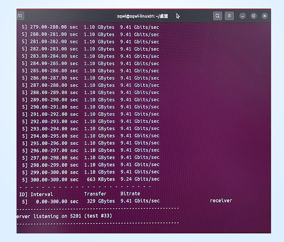
Task: Open a new terminal tab
Action: (x=20, y=16)
